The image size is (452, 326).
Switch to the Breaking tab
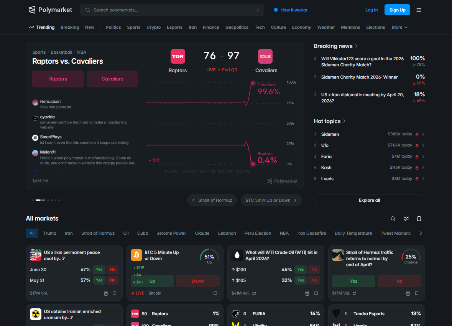[x=70, y=27]
